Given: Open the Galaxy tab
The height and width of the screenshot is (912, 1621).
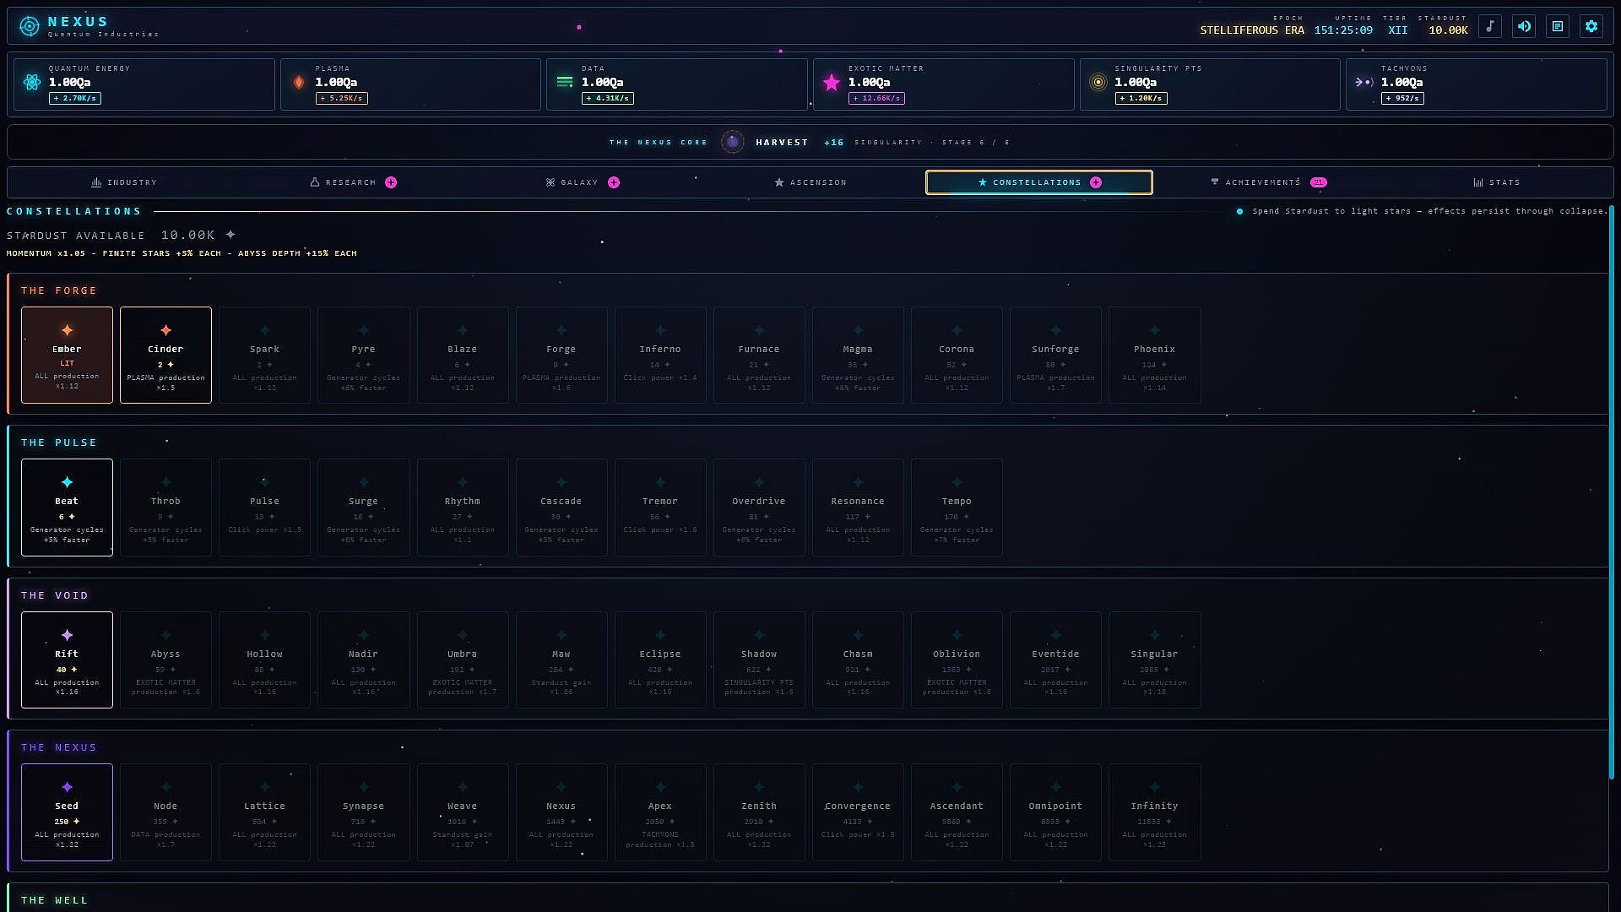Looking at the screenshot, I should [x=583, y=182].
